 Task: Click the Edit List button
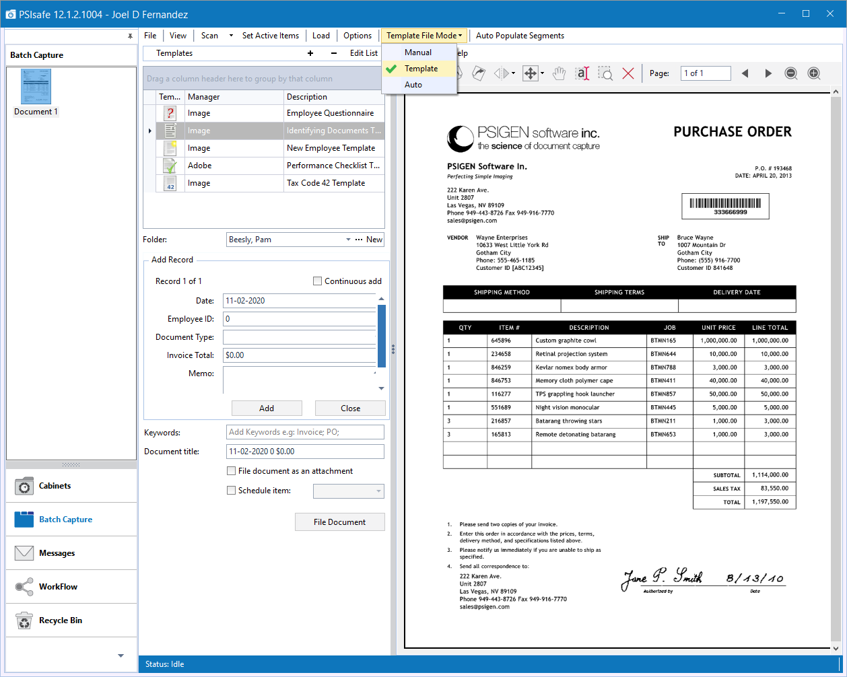[x=364, y=53]
